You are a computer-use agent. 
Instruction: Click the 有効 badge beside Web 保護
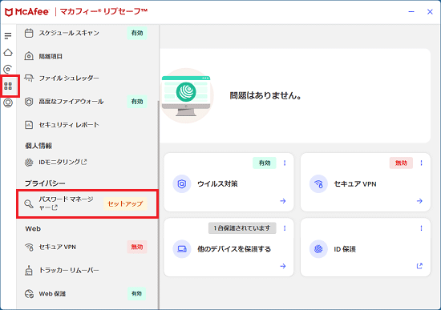tap(136, 294)
